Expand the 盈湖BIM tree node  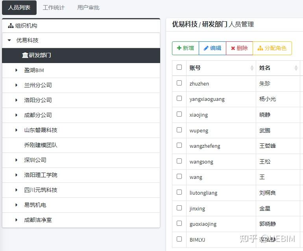[17, 70]
